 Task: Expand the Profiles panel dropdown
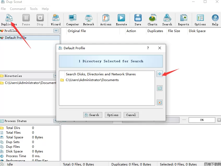click(x=56, y=30)
